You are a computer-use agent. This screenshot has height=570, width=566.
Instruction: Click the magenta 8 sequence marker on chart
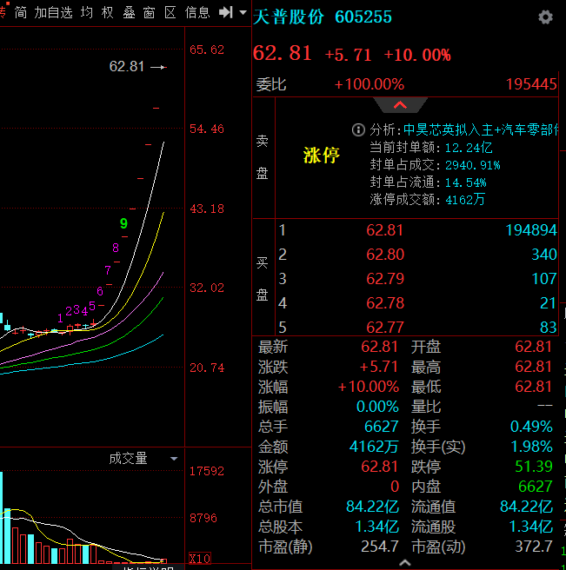(116, 248)
